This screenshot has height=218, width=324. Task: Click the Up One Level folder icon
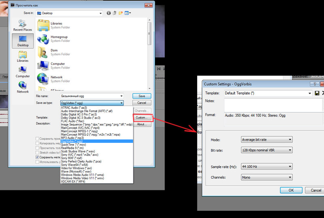[x=115, y=13]
